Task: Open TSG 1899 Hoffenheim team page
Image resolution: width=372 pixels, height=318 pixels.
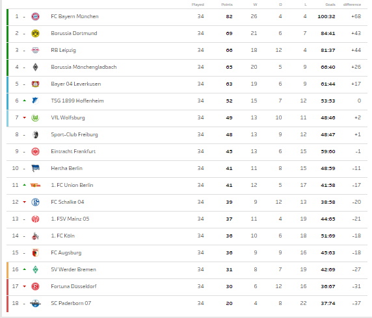Action: (77, 101)
